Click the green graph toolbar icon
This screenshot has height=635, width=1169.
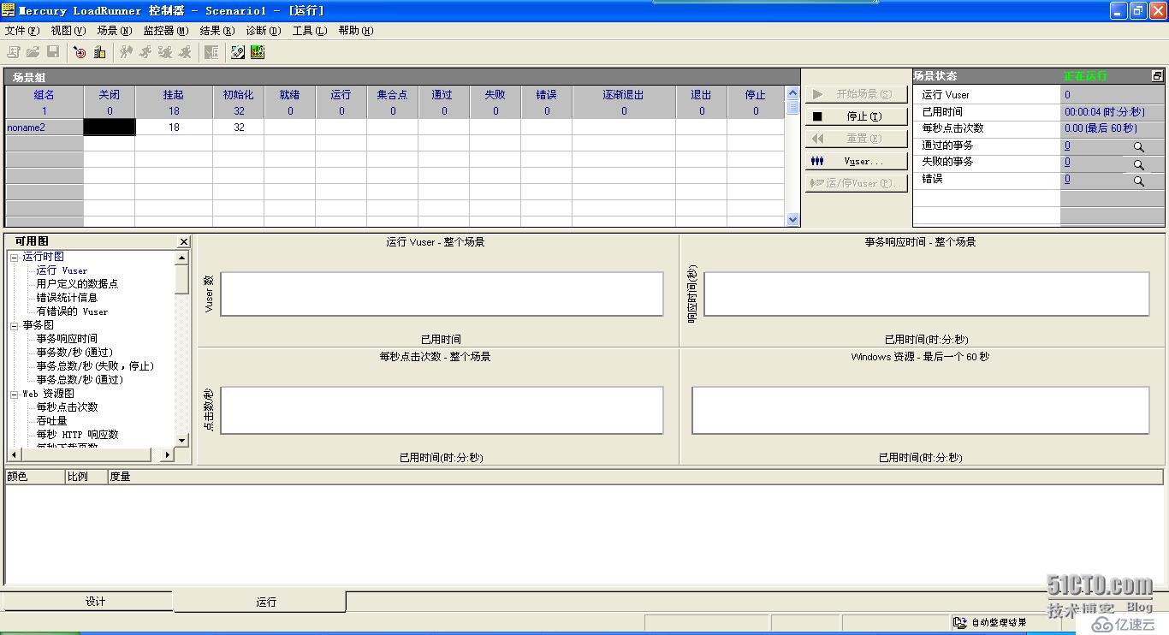tap(258, 52)
